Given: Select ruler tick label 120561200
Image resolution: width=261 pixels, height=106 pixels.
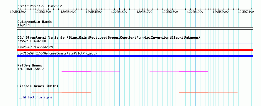Looking at the screenshot, I should (x=18, y=12).
